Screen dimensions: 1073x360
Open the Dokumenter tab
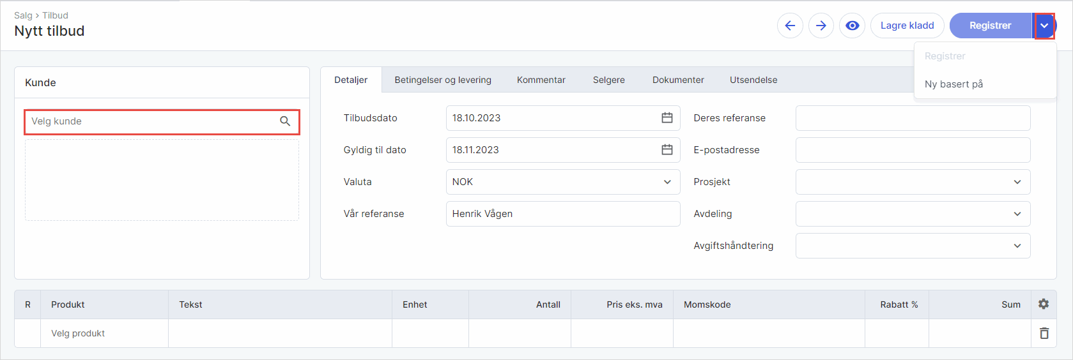(678, 80)
